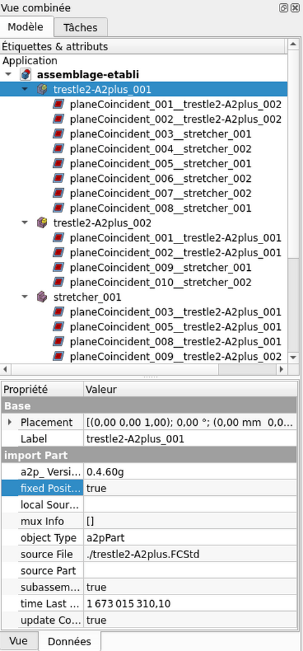Select planeCoincident_010__stretcher_002 constraint icon
Viewport: 303px width, 651px height.
(x=58, y=282)
